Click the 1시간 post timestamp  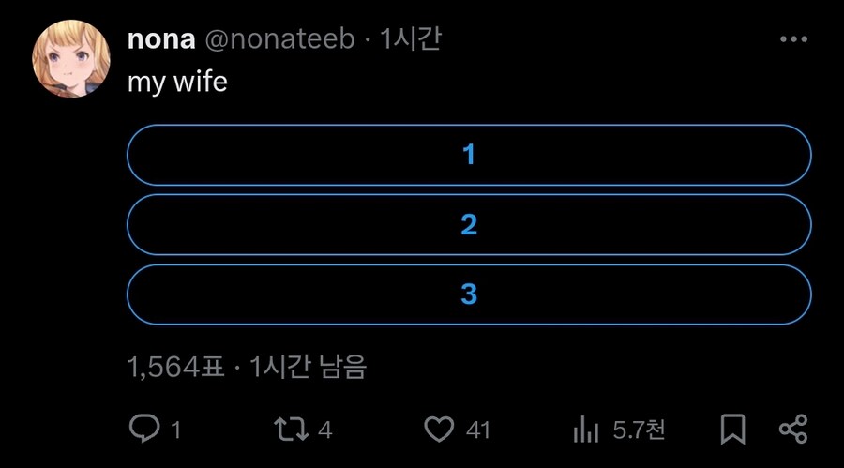410,39
